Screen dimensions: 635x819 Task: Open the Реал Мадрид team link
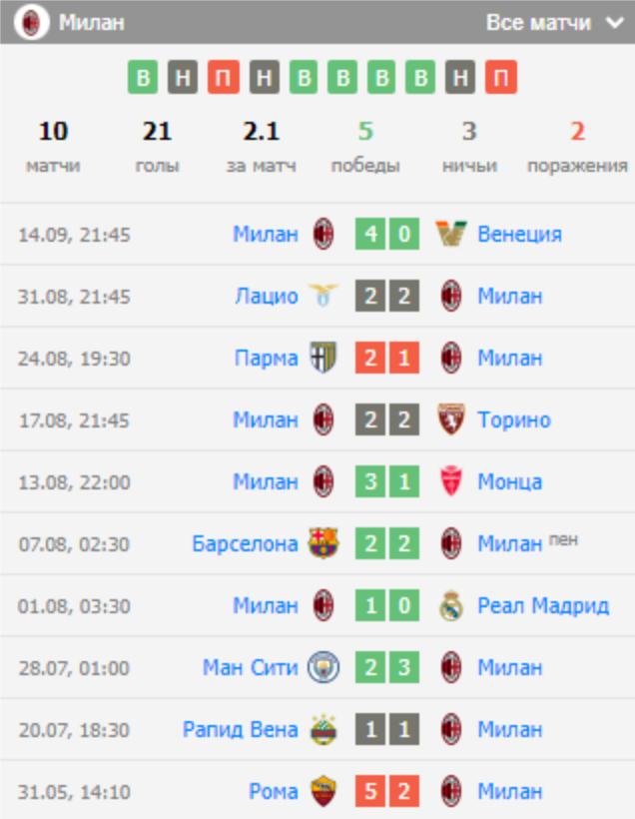[543, 605]
